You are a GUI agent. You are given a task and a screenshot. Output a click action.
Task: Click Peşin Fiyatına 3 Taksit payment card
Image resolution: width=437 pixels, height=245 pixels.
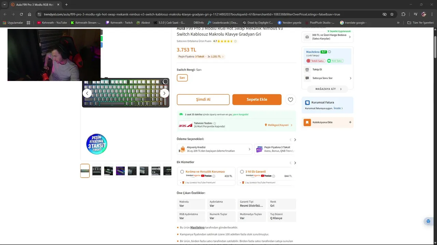[275, 149]
